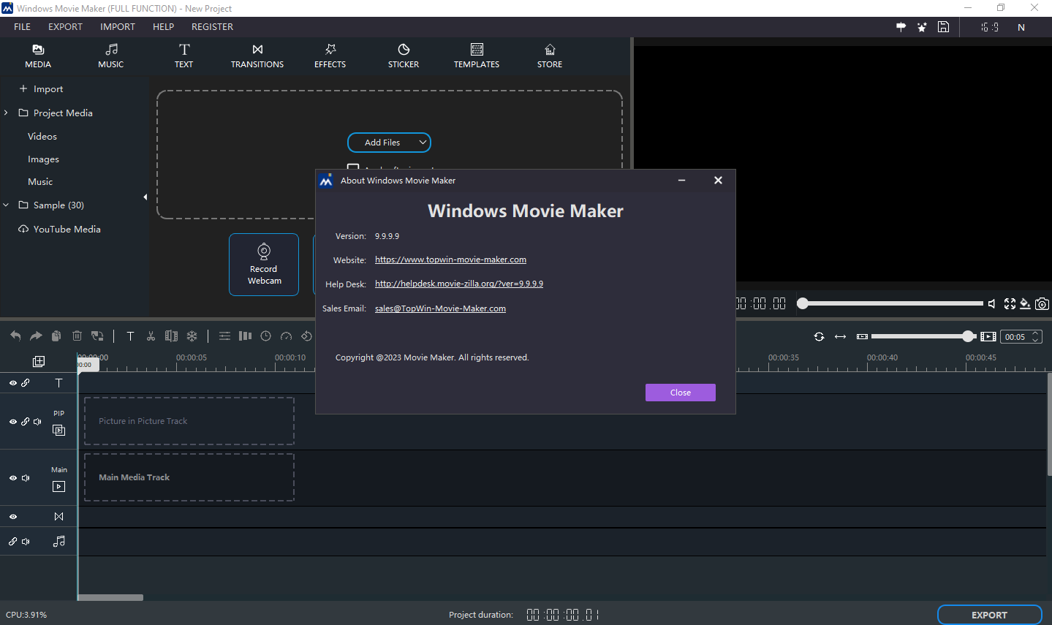Click the rotate icon in timeline toolbar

coord(307,336)
